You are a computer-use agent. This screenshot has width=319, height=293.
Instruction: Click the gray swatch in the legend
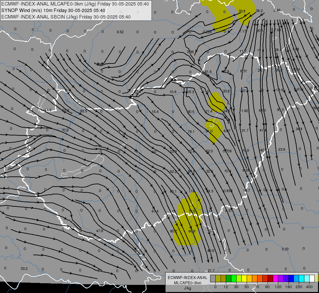click(x=213, y=278)
